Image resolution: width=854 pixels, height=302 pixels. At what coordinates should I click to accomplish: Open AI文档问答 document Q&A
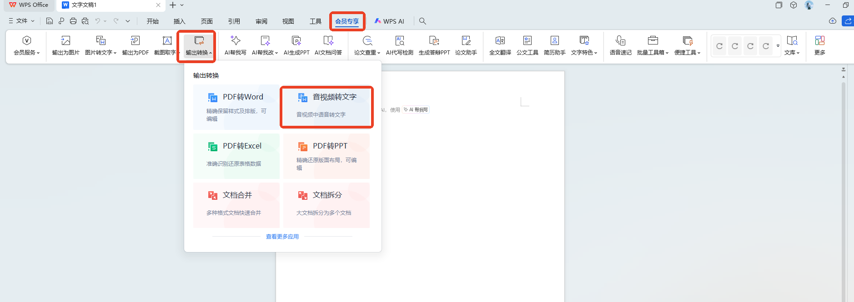tap(328, 46)
